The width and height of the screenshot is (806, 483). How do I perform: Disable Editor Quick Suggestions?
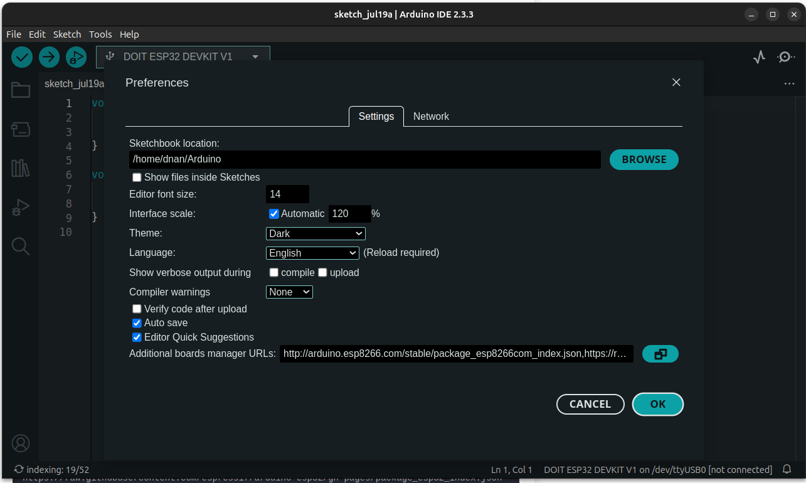tap(137, 337)
